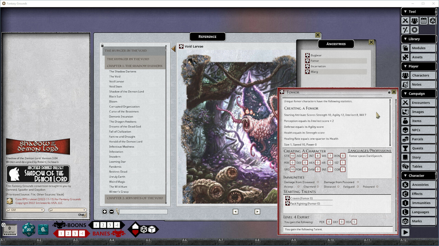Select the Reference tab

point(207,37)
